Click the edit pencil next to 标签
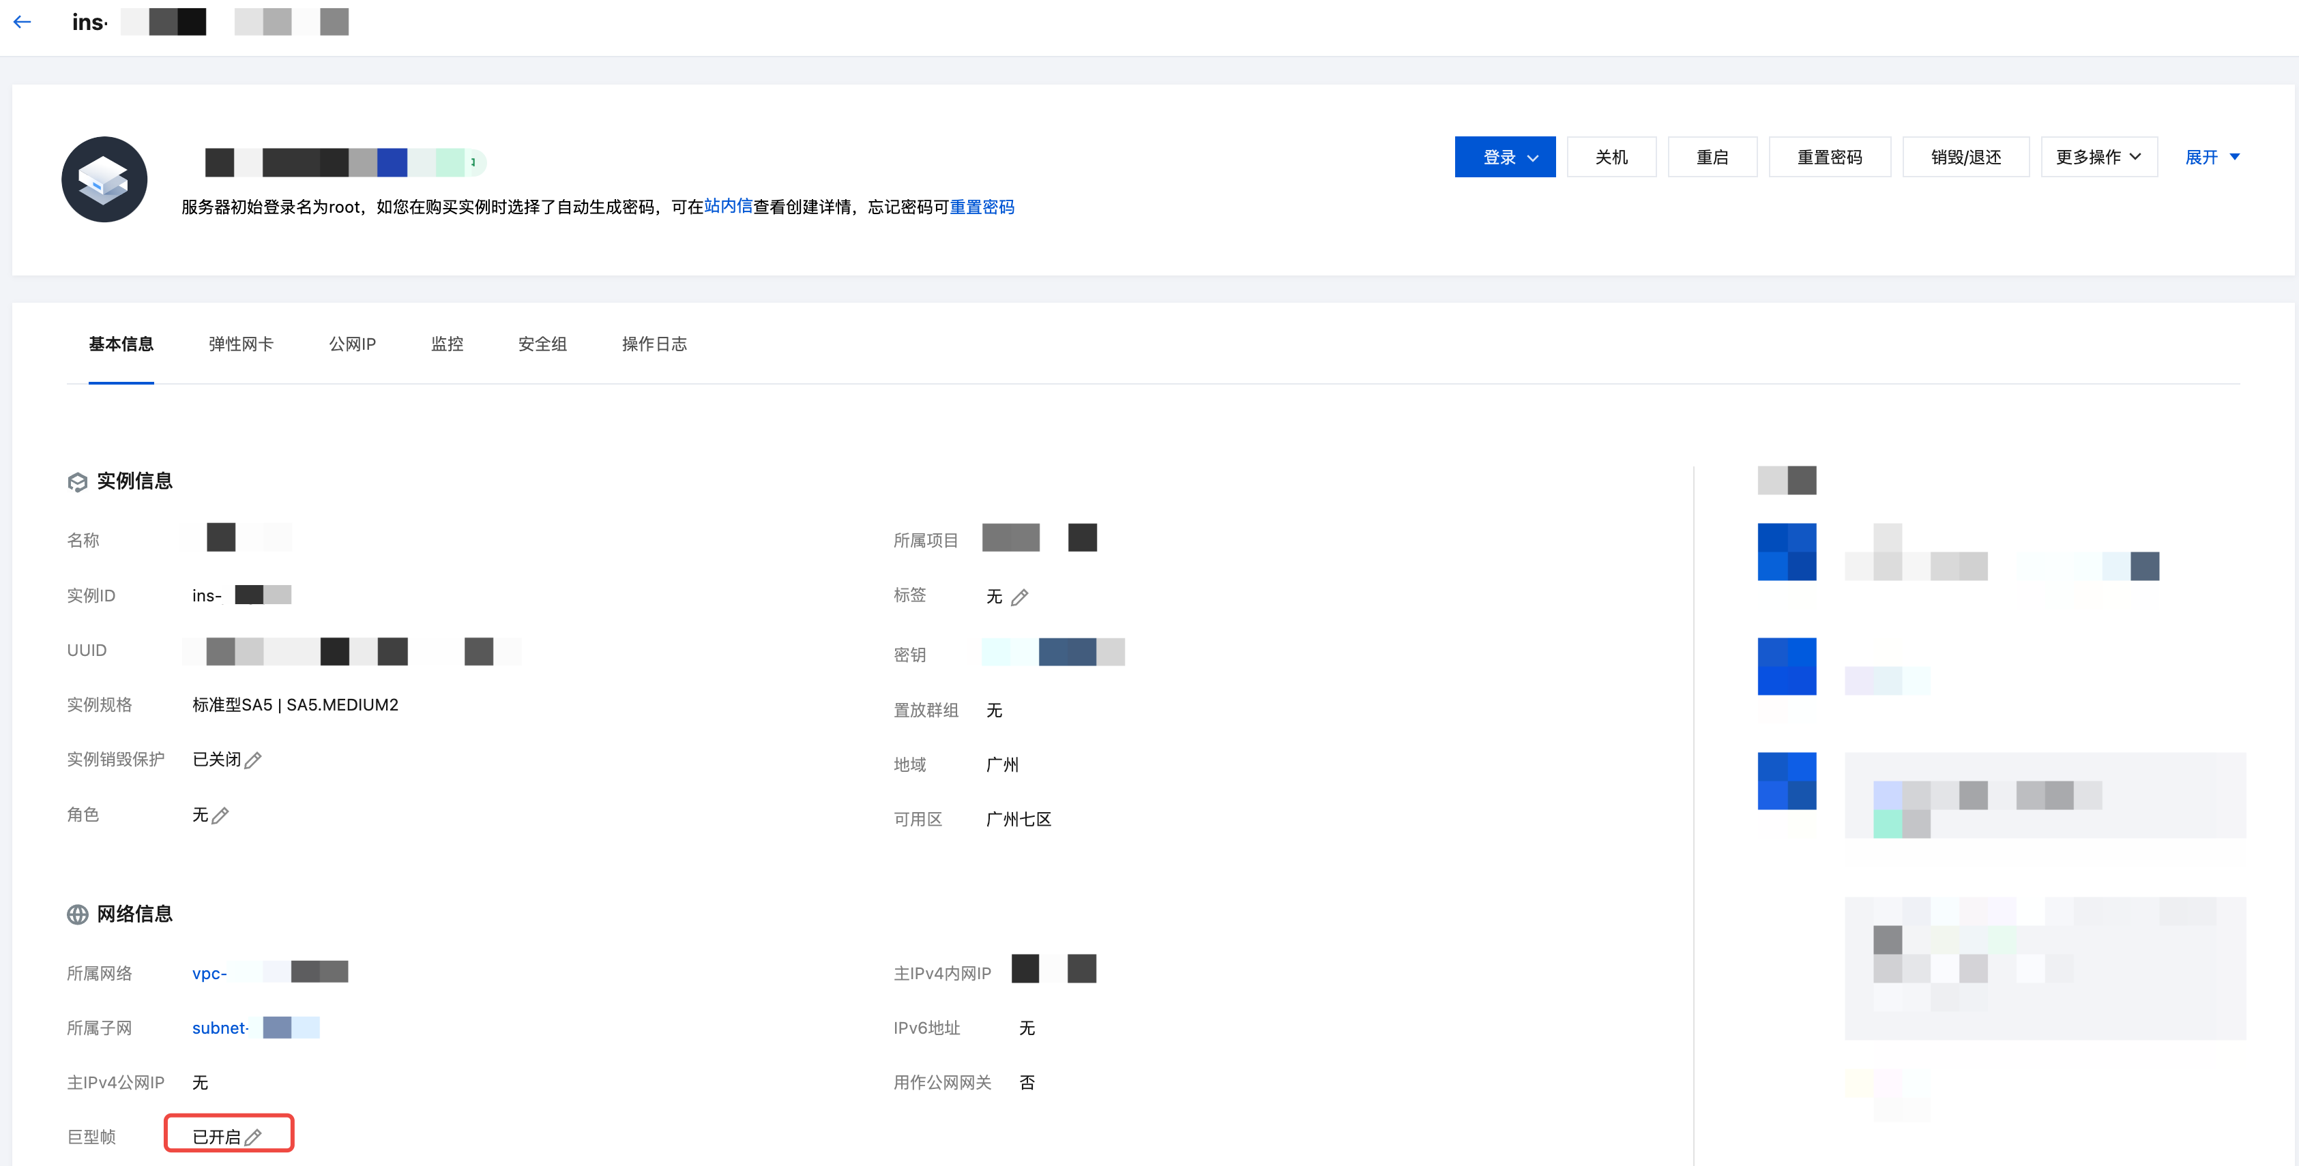Viewport: 2299px width, 1166px height. [1019, 597]
